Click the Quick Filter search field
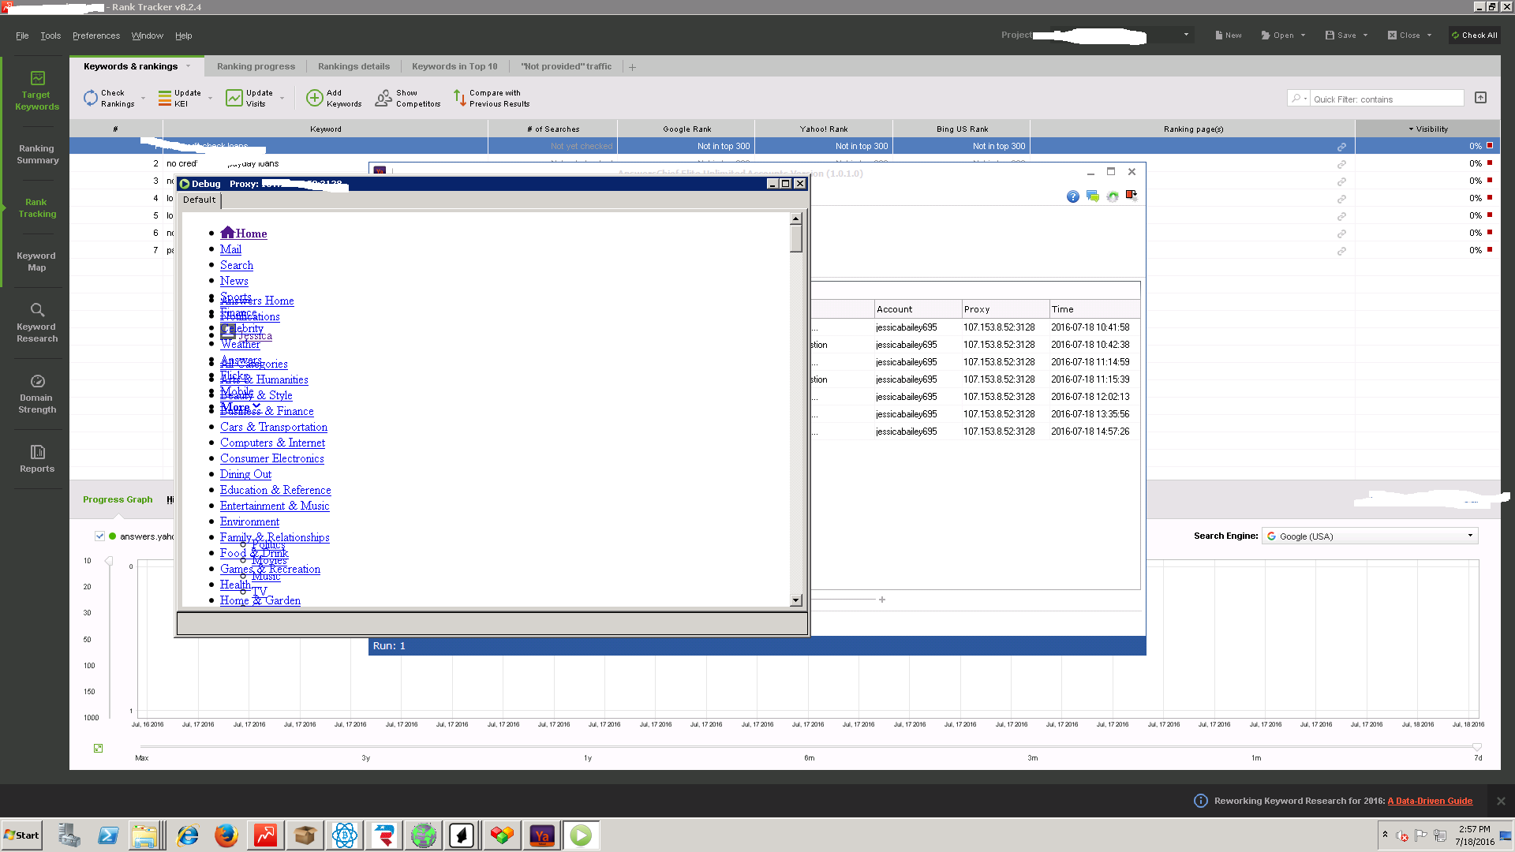 tap(1385, 99)
